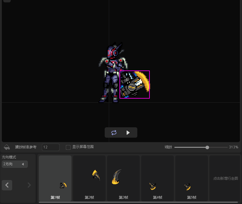Play the animation preview
Screen dimensions: 242x204
(128, 133)
